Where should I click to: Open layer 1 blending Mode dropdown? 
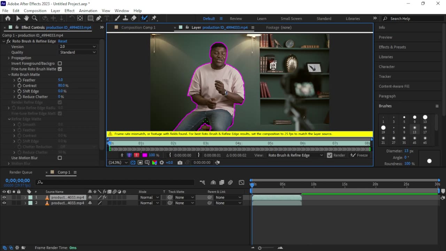click(x=149, y=197)
